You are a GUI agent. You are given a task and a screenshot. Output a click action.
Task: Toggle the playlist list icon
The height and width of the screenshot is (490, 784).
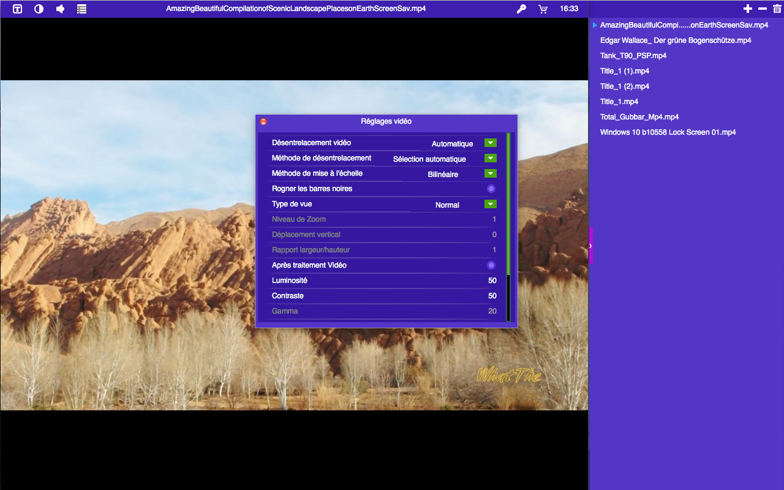(x=81, y=9)
